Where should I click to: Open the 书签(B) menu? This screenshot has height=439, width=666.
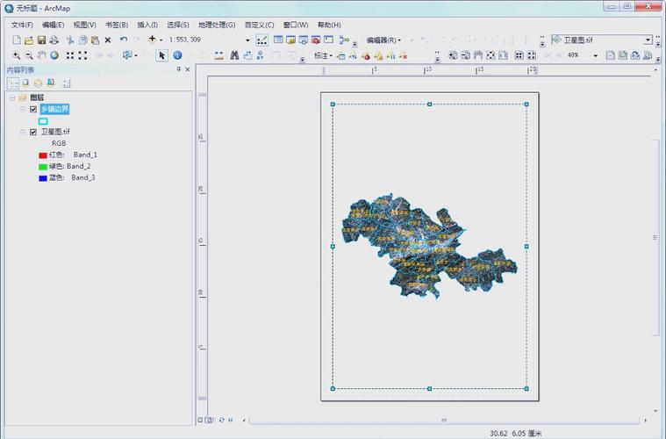coord(117,25)
